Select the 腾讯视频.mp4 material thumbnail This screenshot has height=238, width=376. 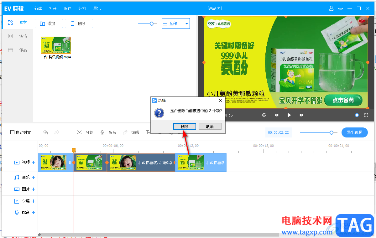point(56,45)
